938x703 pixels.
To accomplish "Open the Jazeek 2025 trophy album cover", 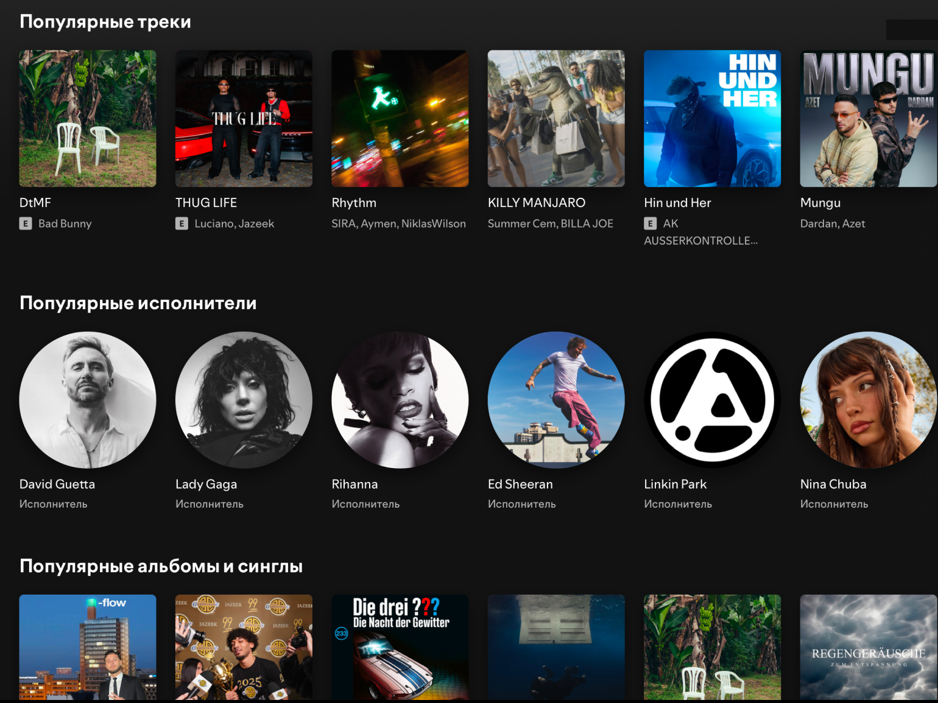I will (244, 648).
